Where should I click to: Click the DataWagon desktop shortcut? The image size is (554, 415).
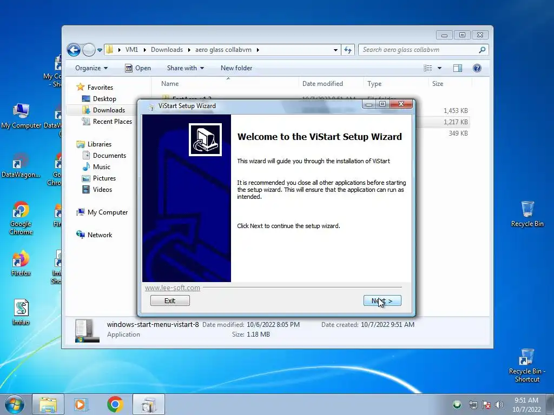(21, 165)
